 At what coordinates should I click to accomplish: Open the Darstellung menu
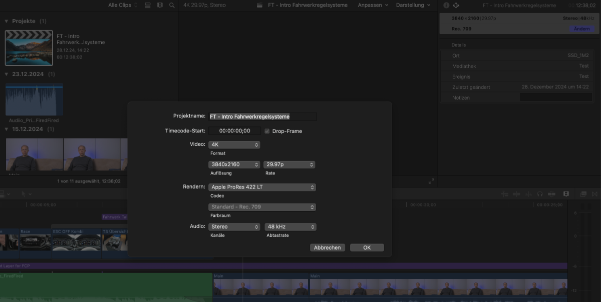pos(413,5)
